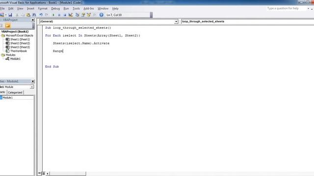Place cursor on 'End Sub' line
The height and width of the screenshot is (176, 314).
click(x=52, y=66)
